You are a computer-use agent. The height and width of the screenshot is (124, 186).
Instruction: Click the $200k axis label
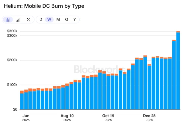(x=12, y=60)
